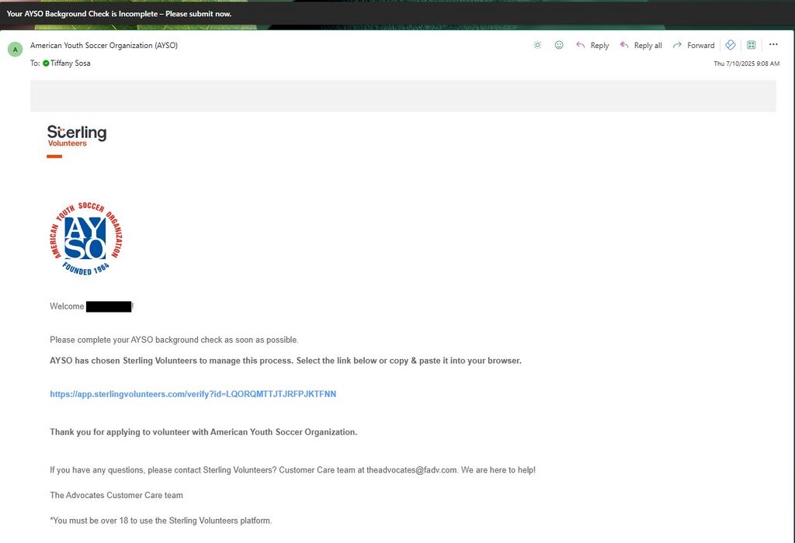The height and width of the screenshot is (543, 795).
Task: Click the Reply button
Action: pyautogui.click(x=592, y=46)
